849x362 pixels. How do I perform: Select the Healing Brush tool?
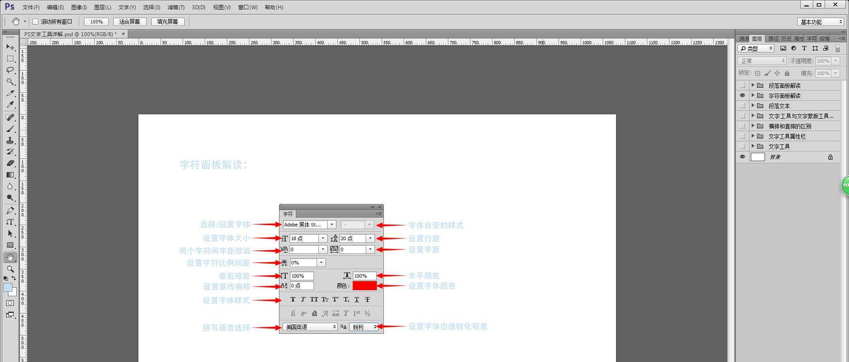10,117
